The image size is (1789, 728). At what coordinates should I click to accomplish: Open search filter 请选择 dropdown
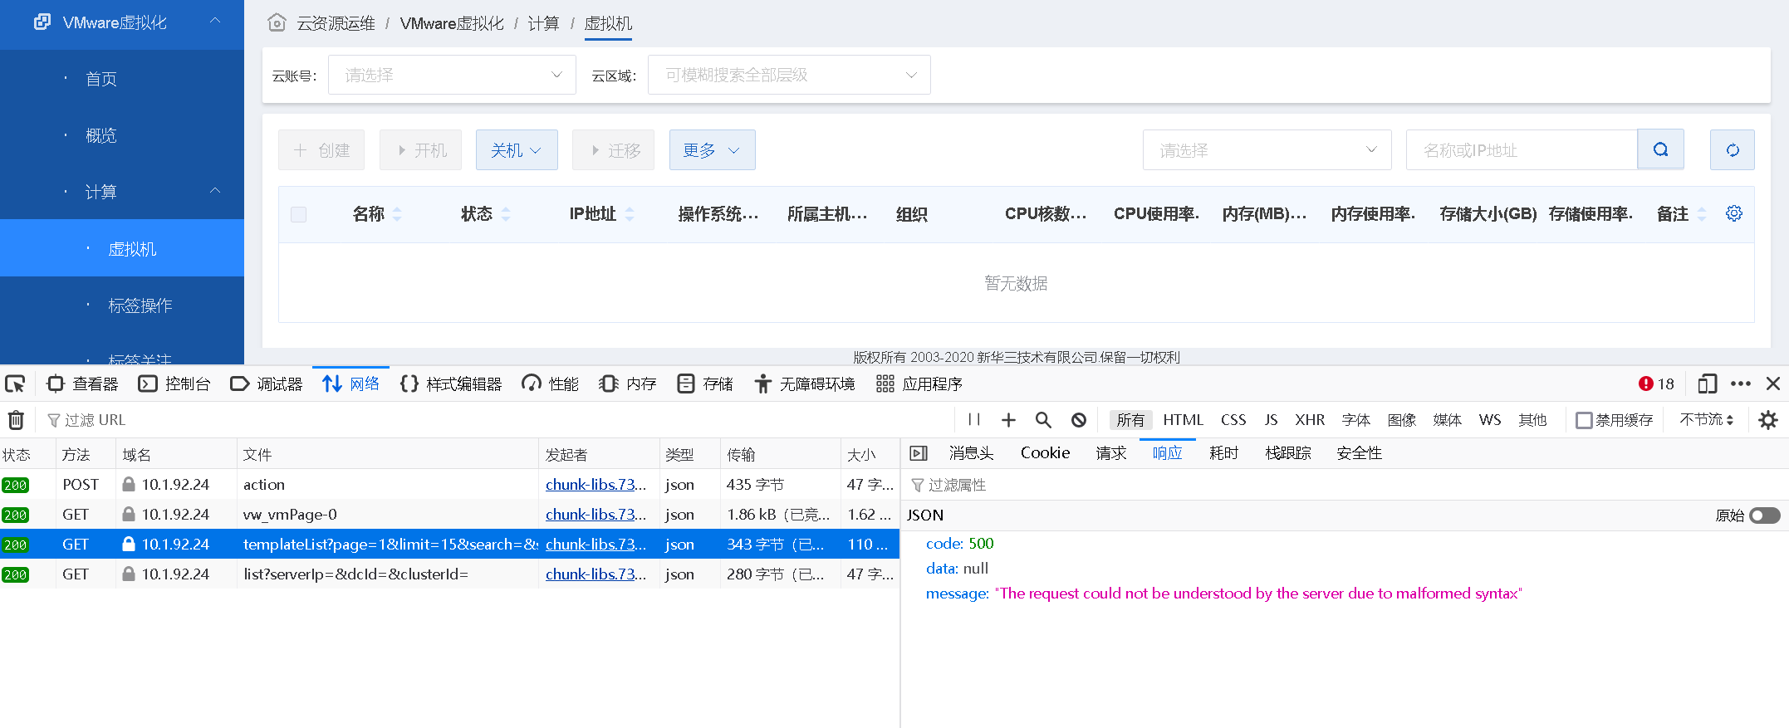(x=1267, y=150)
